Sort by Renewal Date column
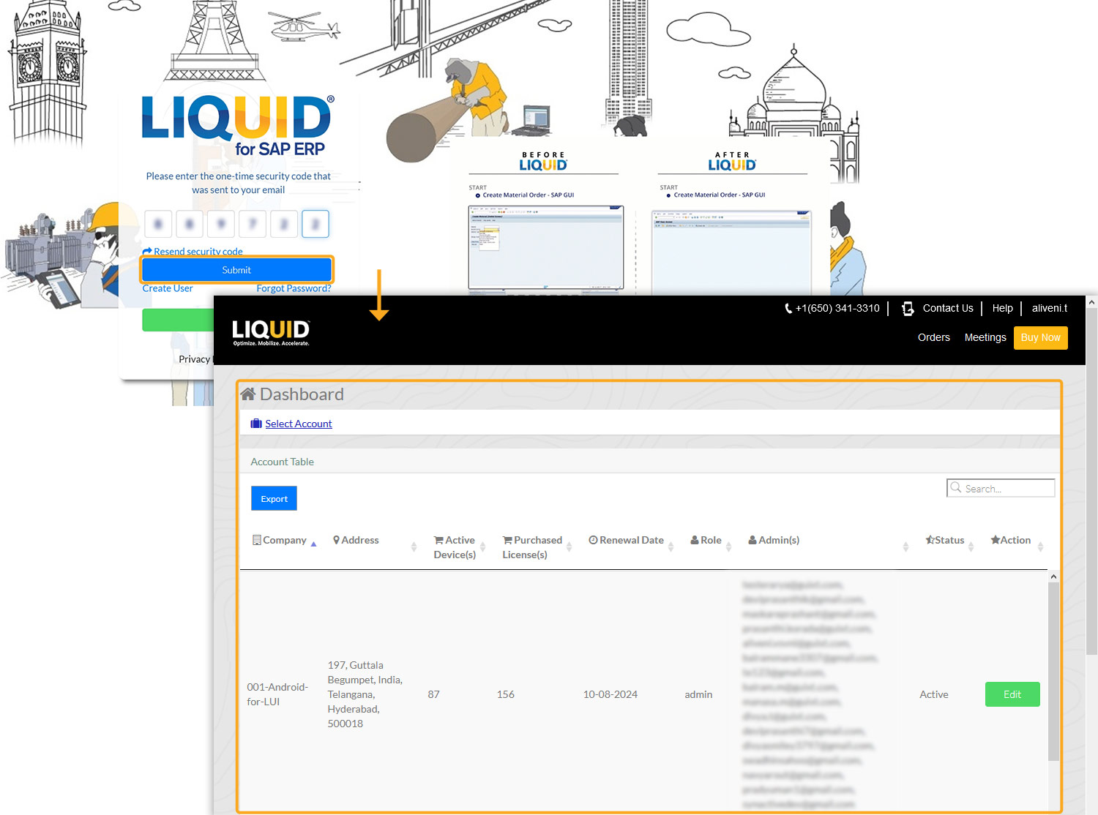1098x815 pixels. point(627,540)
